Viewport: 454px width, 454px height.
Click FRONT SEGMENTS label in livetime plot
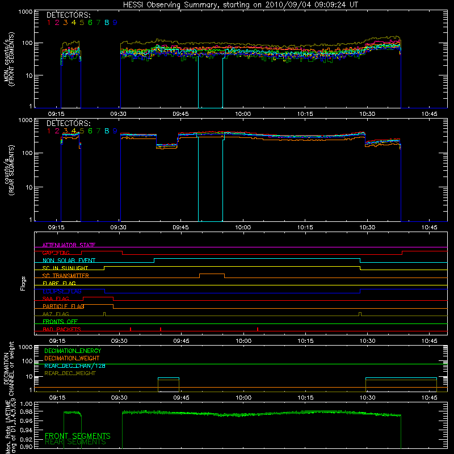(78, 436)
